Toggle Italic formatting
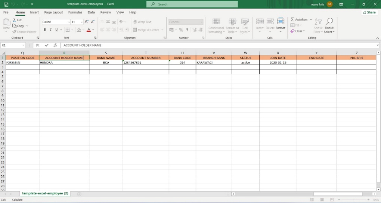 (x=51, y=30)
